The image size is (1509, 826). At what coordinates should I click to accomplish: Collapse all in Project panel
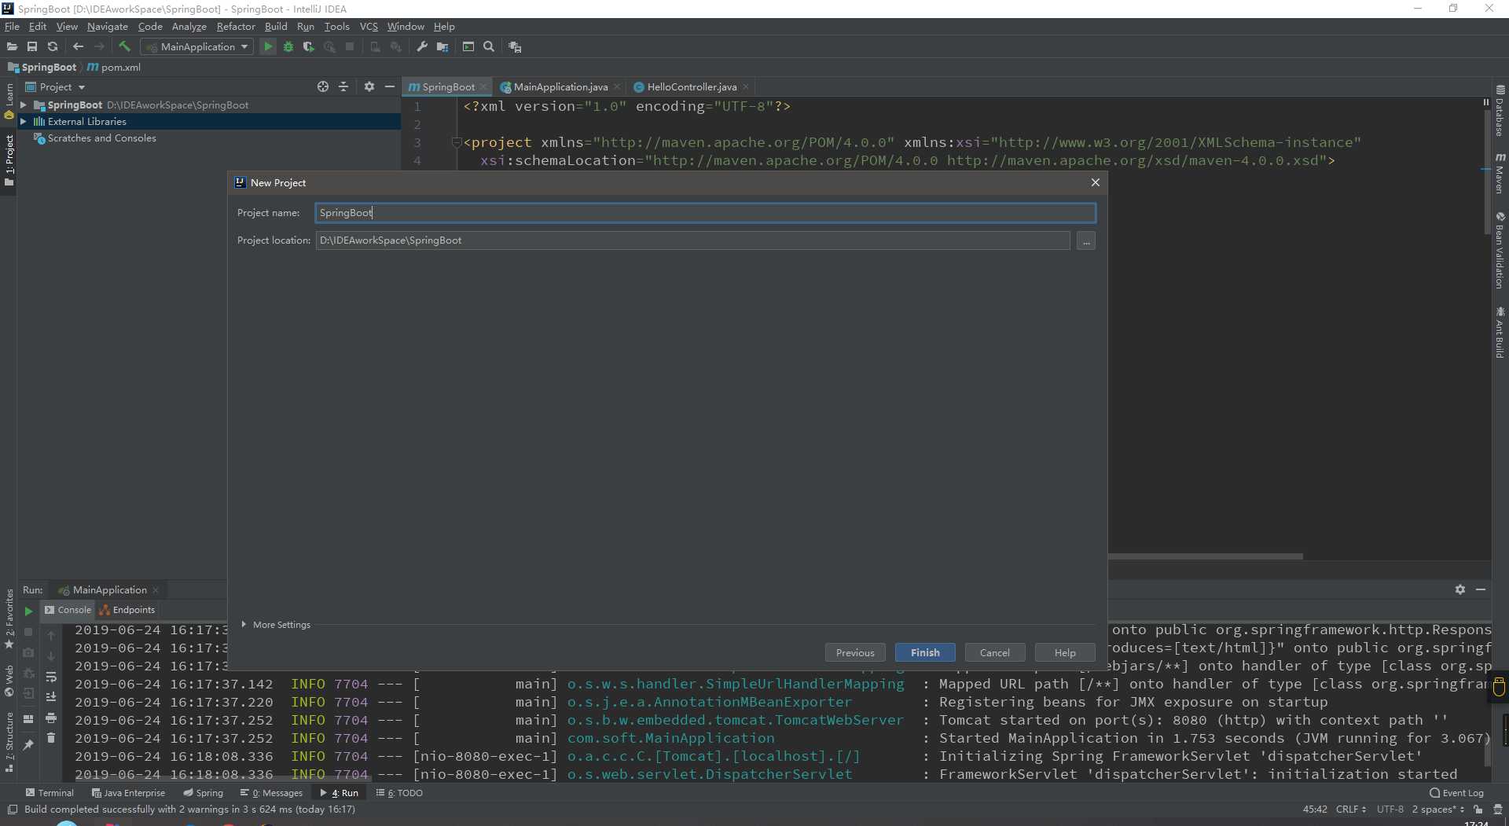coord(343,86)
